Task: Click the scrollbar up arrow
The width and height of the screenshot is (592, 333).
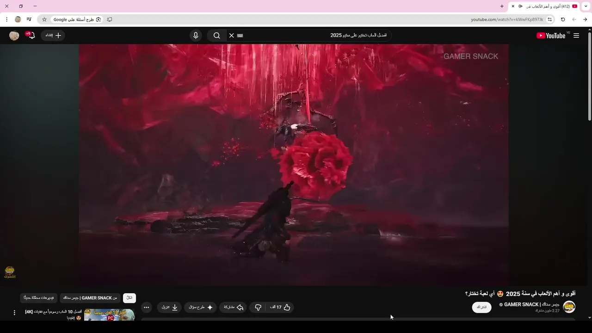Action: [589, 30]
